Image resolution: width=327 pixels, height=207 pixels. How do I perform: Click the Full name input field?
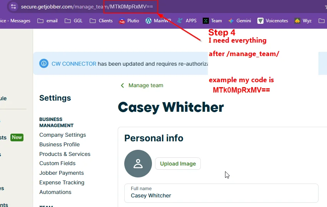coord(221,195)
